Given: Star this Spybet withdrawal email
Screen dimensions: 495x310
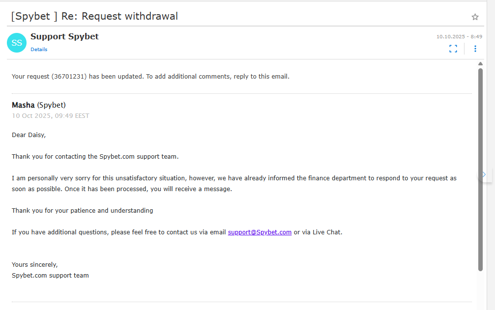Looking at the screenshot, I should coord(475,17).
